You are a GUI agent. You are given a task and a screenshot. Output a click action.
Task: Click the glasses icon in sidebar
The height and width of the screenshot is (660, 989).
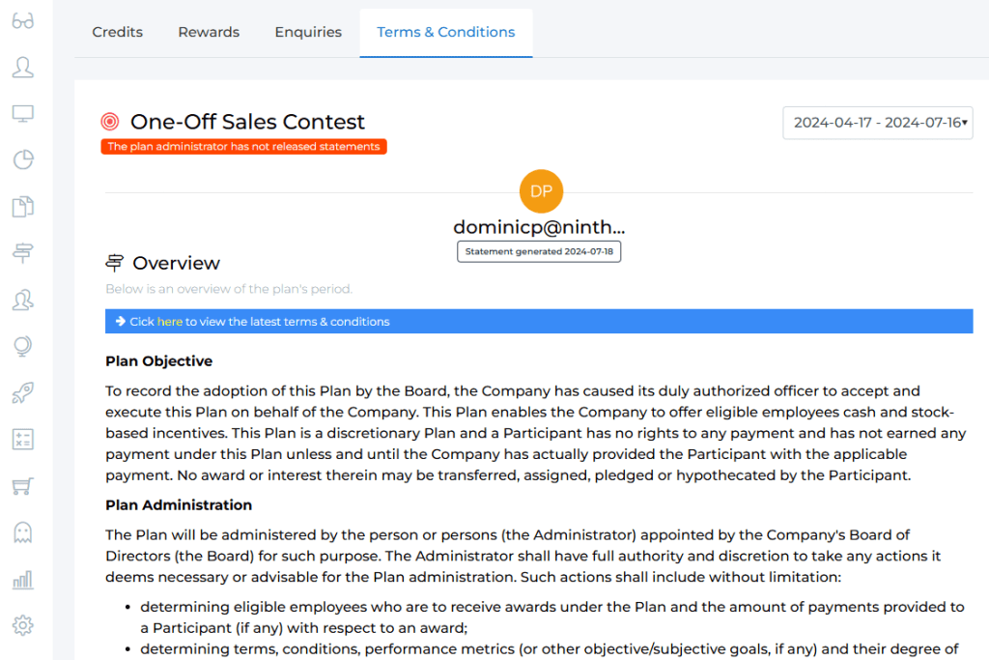pos(23,21)
